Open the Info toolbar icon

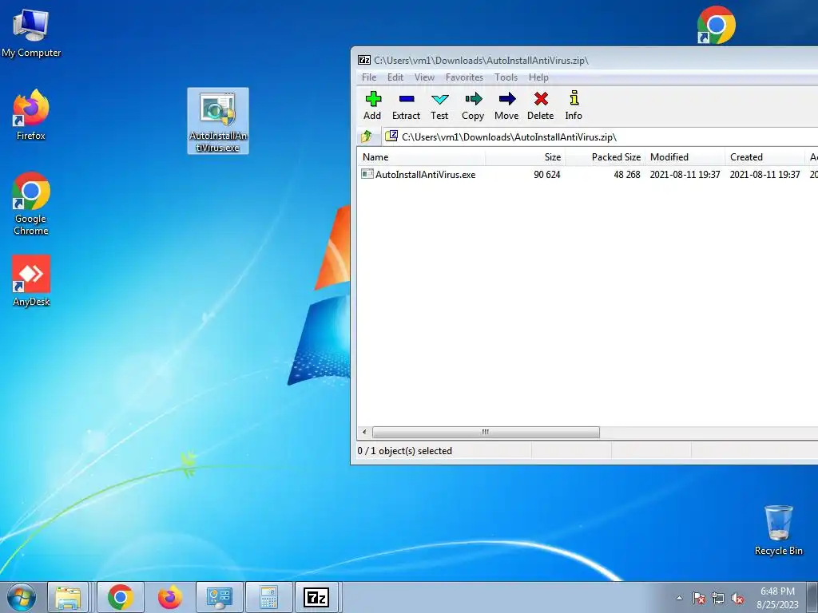574,106
